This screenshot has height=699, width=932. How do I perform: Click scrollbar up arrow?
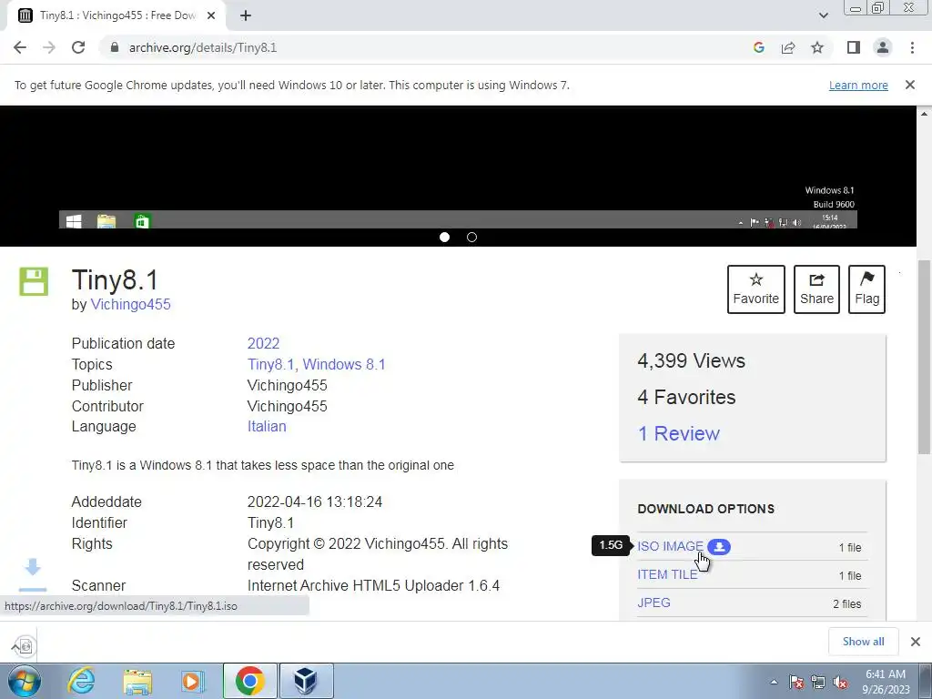(x=924, y=113)
